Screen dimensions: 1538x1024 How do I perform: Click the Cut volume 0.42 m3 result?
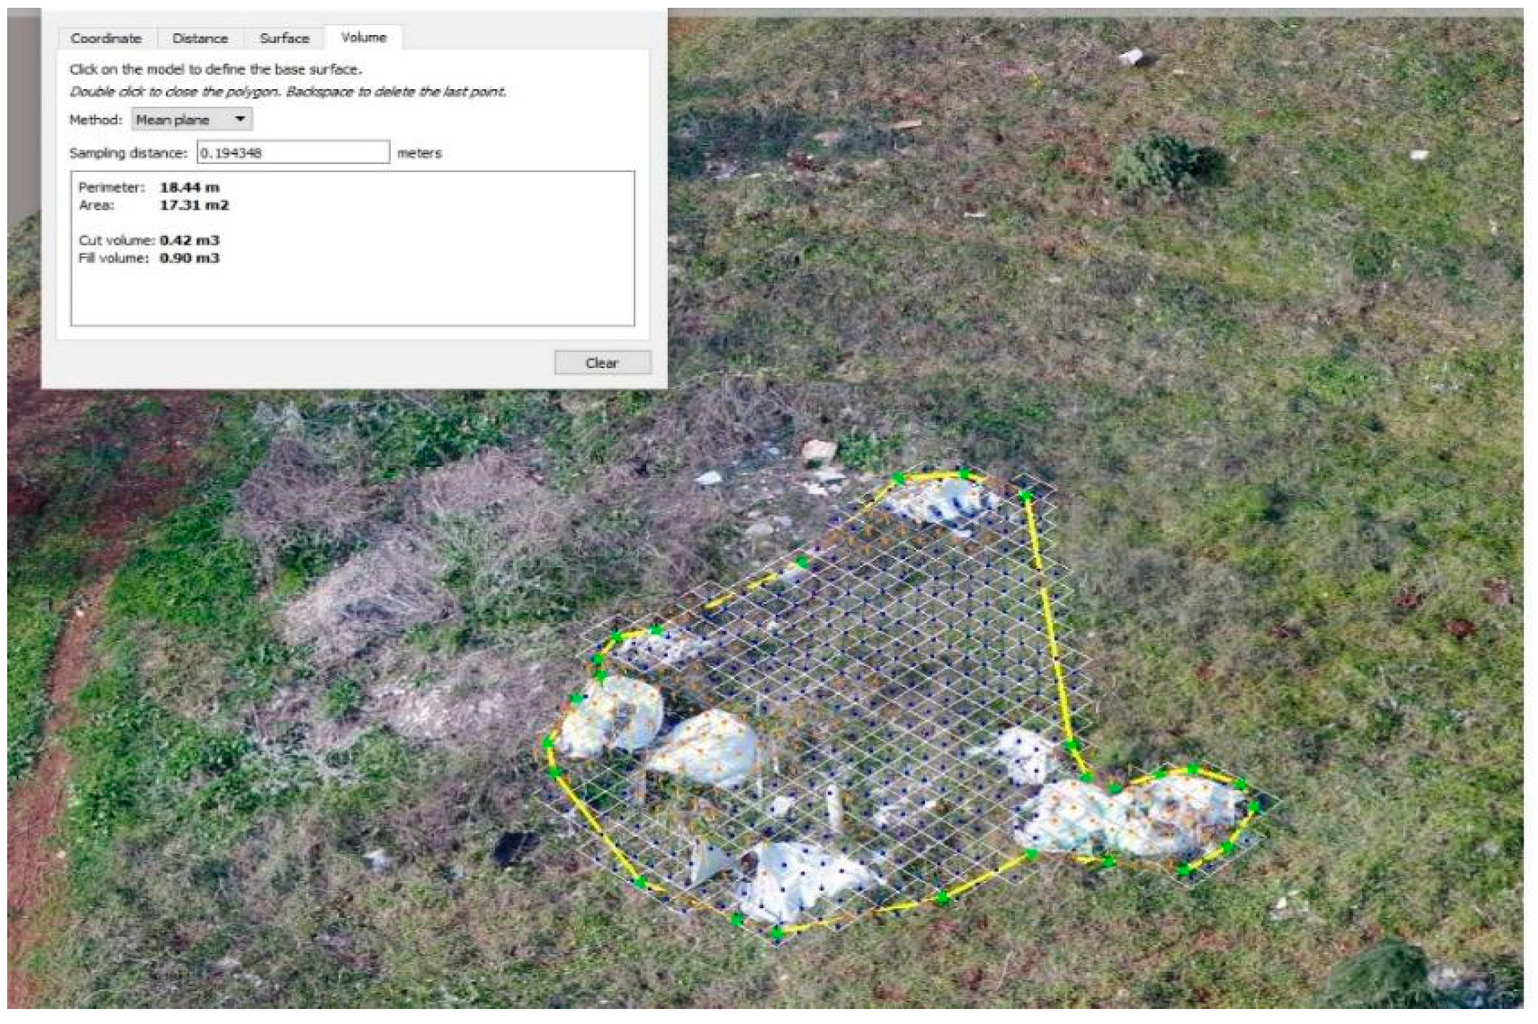click(x=190, y=240)
